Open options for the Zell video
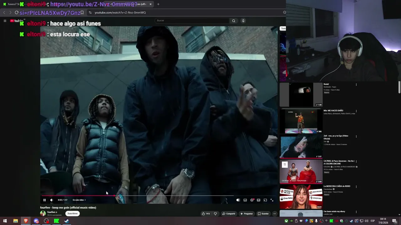This screenshot has height=225, width=401. [x=356, y=136]
